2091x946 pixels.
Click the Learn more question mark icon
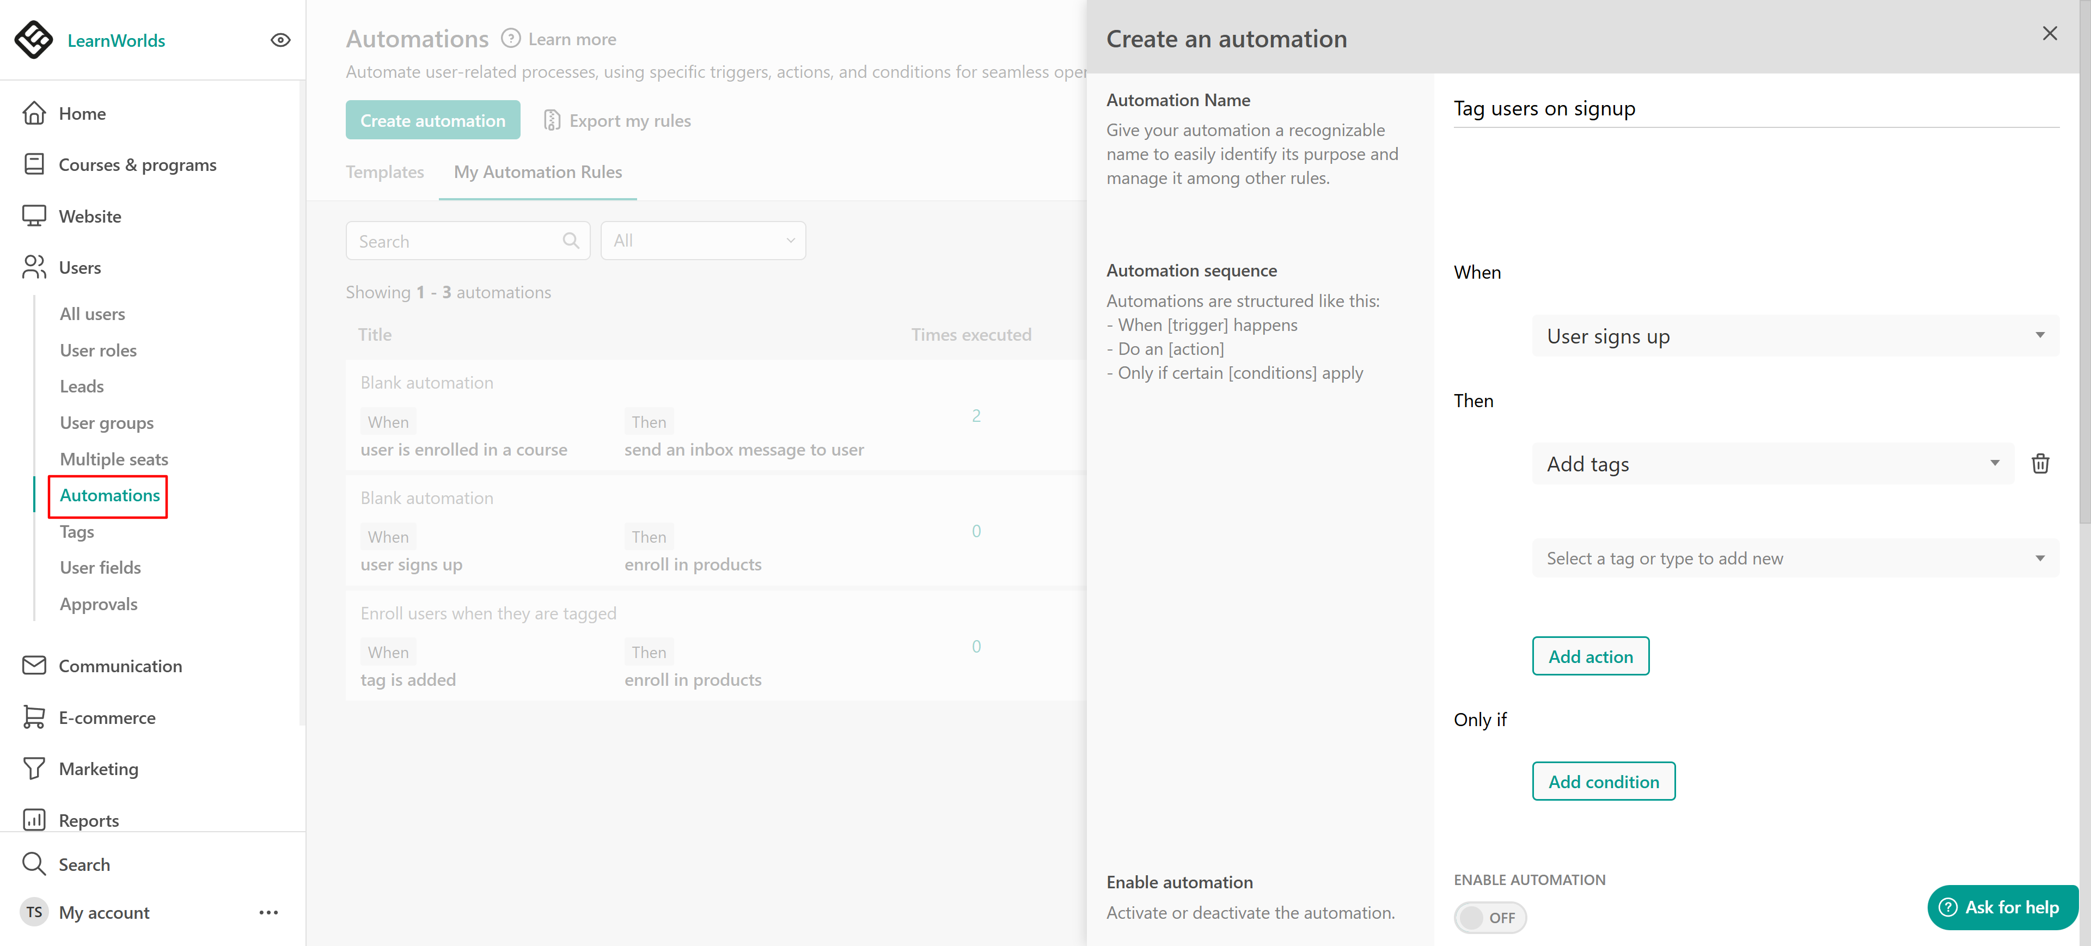tap(511, 39)
